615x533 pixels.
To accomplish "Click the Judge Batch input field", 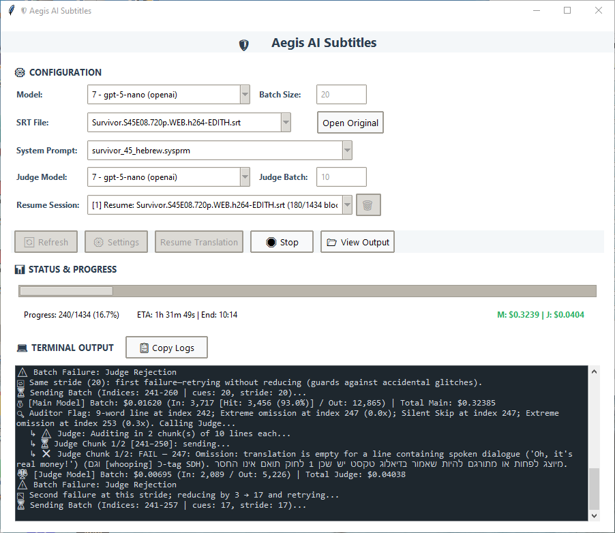I will pyautogui.click(x=342, y=177).
